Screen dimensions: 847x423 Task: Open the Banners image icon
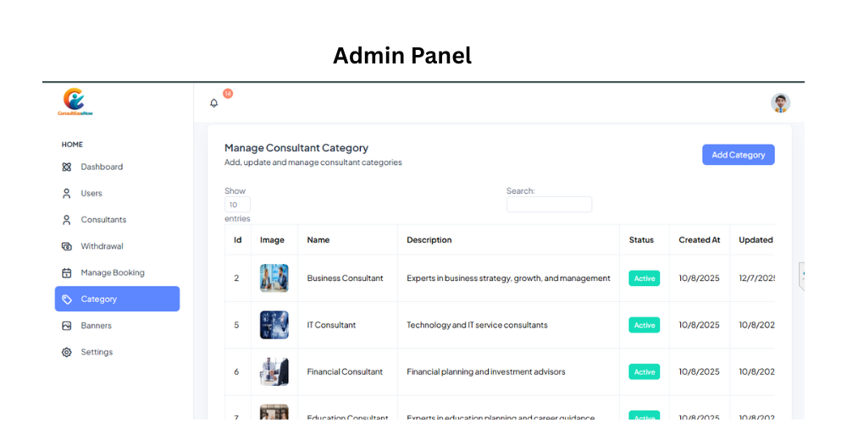coord(66,326)
